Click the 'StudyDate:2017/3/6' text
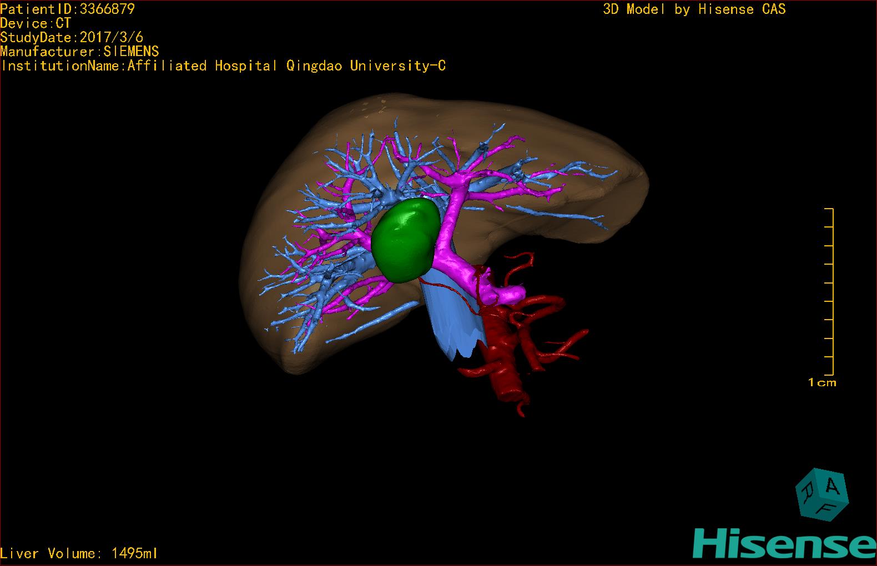Viewport: 877px width, 566px height. [72, 37]
